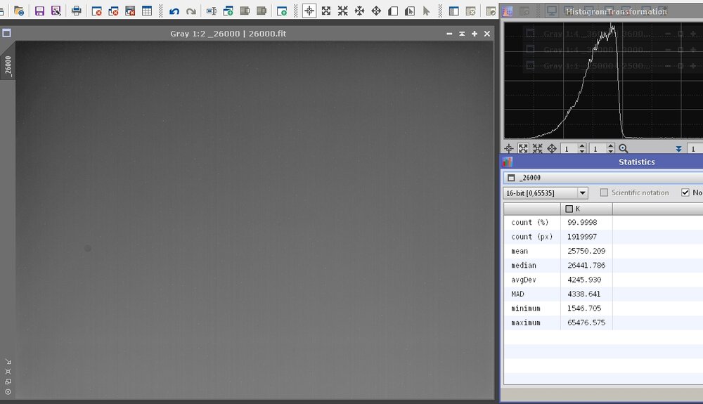This screenshot has height=404, width=703.
Task: Select the crosshair readout mode tool
Action: tap(309, 11)
